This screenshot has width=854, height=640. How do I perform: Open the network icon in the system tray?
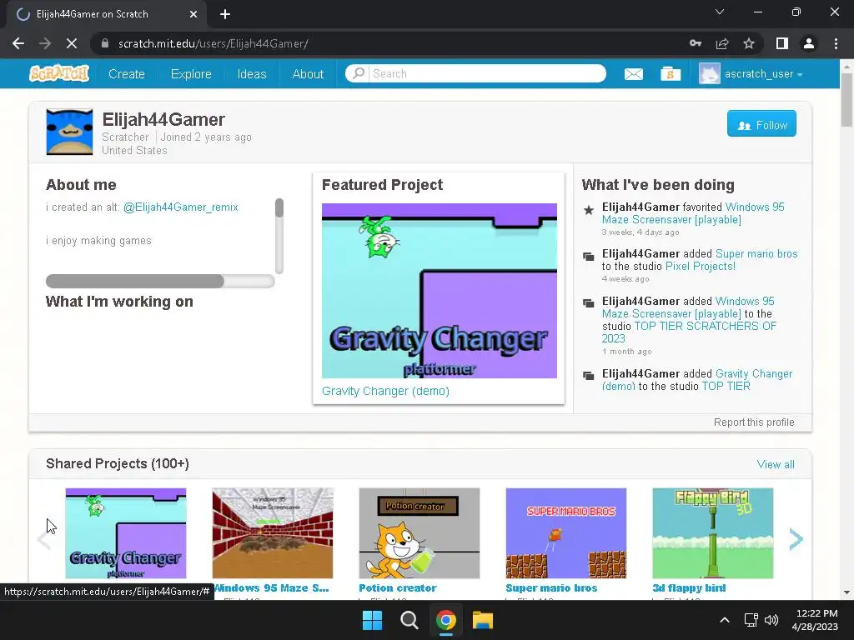click(x=751, y=620)
